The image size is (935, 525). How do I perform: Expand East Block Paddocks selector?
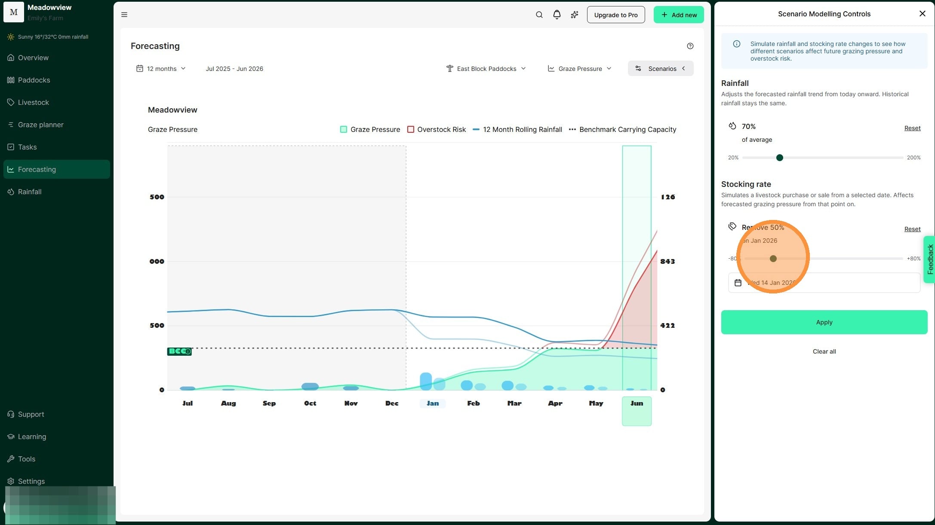tap(486, 69)
